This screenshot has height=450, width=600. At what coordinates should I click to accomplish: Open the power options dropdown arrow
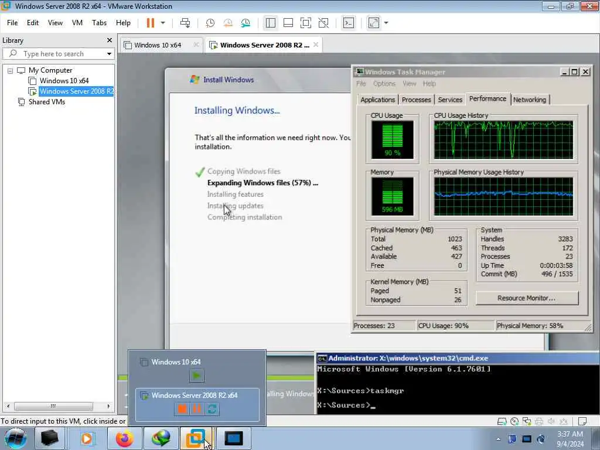click(163, 23)
